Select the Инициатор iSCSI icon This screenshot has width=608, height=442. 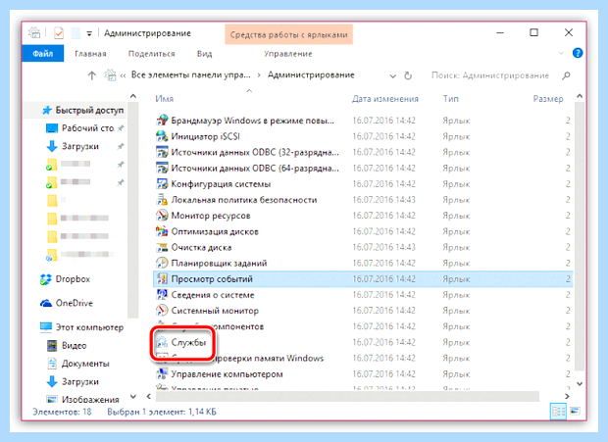(x=162, y=136)
